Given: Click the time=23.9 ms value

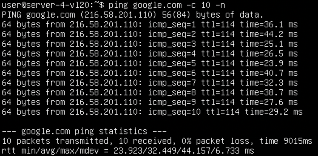Looking at the screenshot, I should (269, 63).
